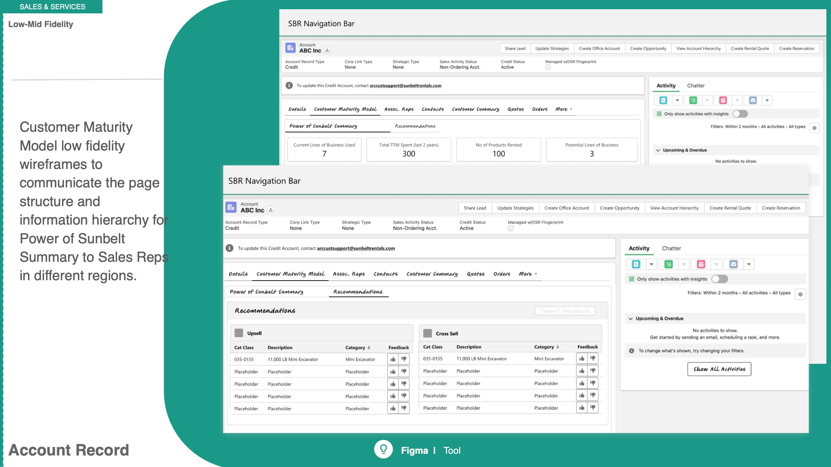Click the Upsell section gray icon
This screenshot has height=467, width=831.
[x=239, y=333]
